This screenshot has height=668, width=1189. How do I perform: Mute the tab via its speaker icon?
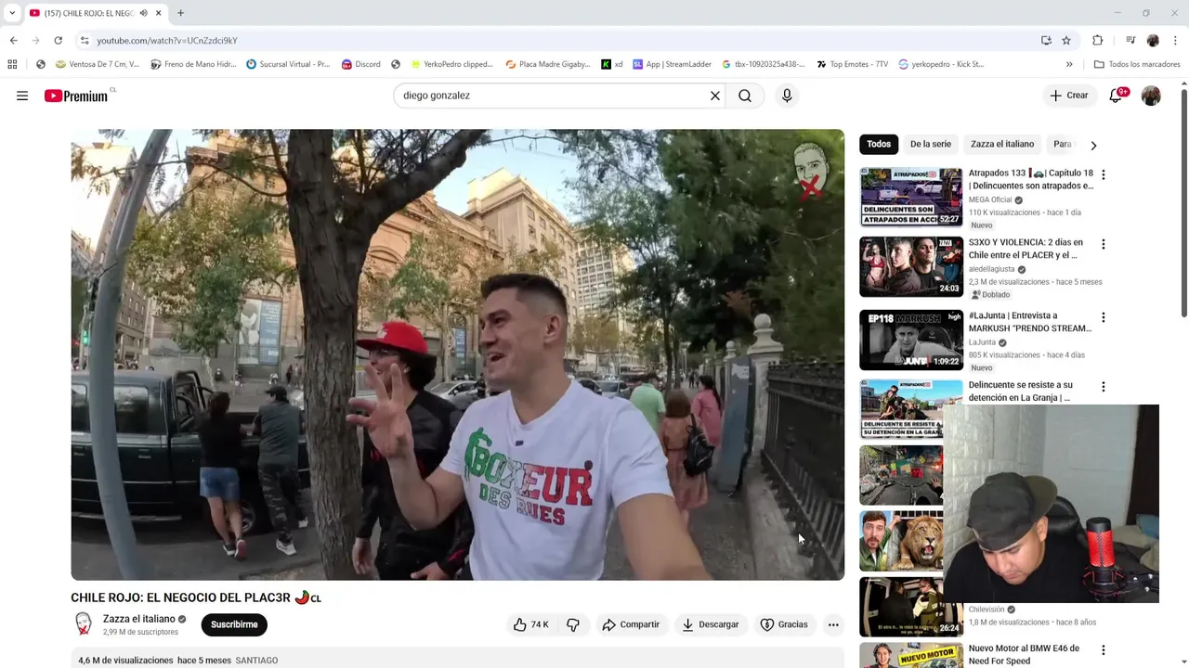[143, 13]
